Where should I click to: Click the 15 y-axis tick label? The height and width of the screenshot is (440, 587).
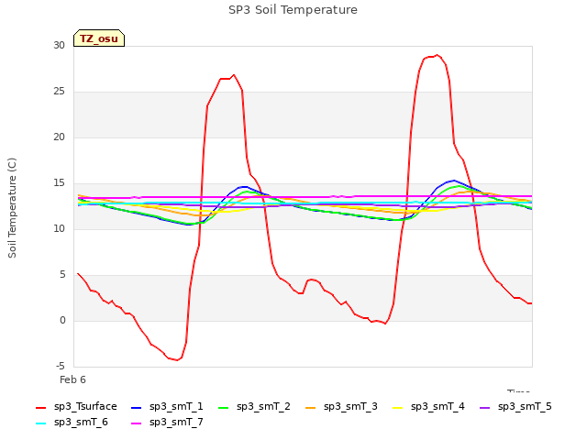[x=59, y=183]
